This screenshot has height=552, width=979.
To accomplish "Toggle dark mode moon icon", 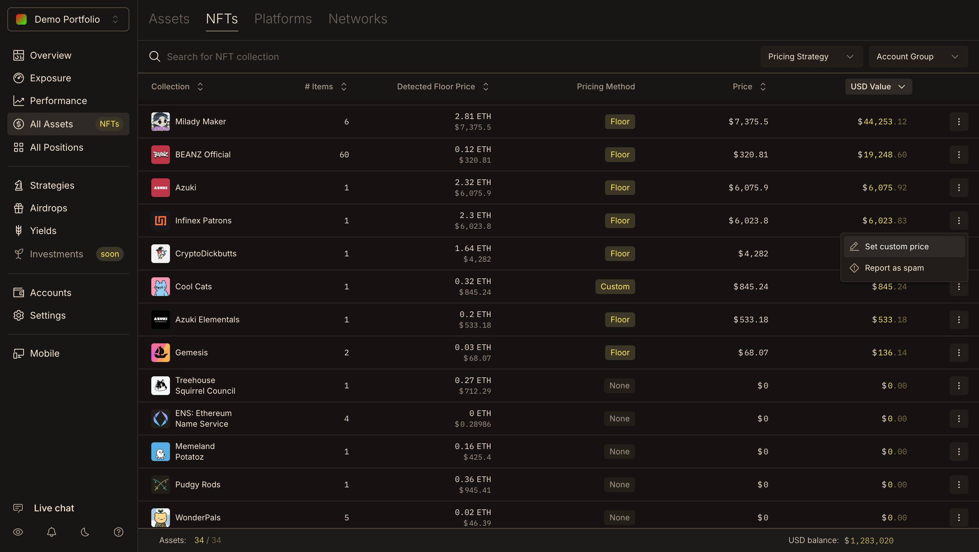I will 85,532.
